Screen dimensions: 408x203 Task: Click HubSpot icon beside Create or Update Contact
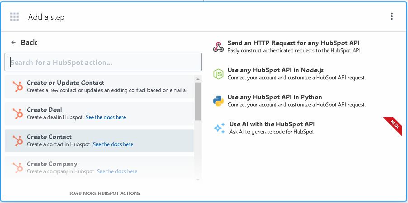[18, 87]
